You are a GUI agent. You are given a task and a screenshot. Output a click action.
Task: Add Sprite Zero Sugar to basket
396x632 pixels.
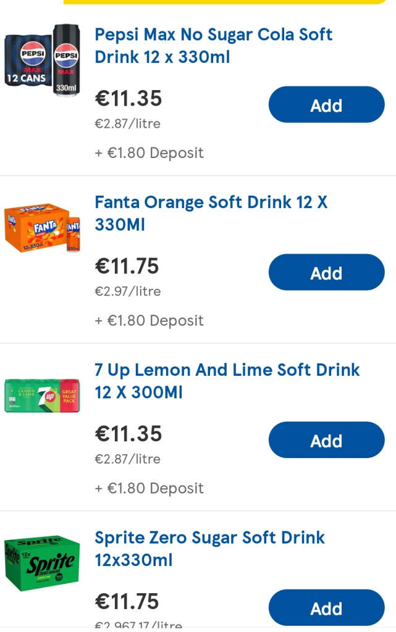click(x=326, y=608)
